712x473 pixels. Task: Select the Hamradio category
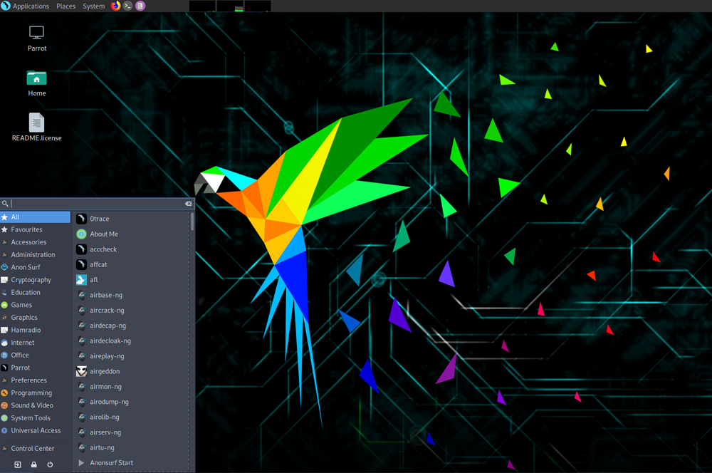36,330
